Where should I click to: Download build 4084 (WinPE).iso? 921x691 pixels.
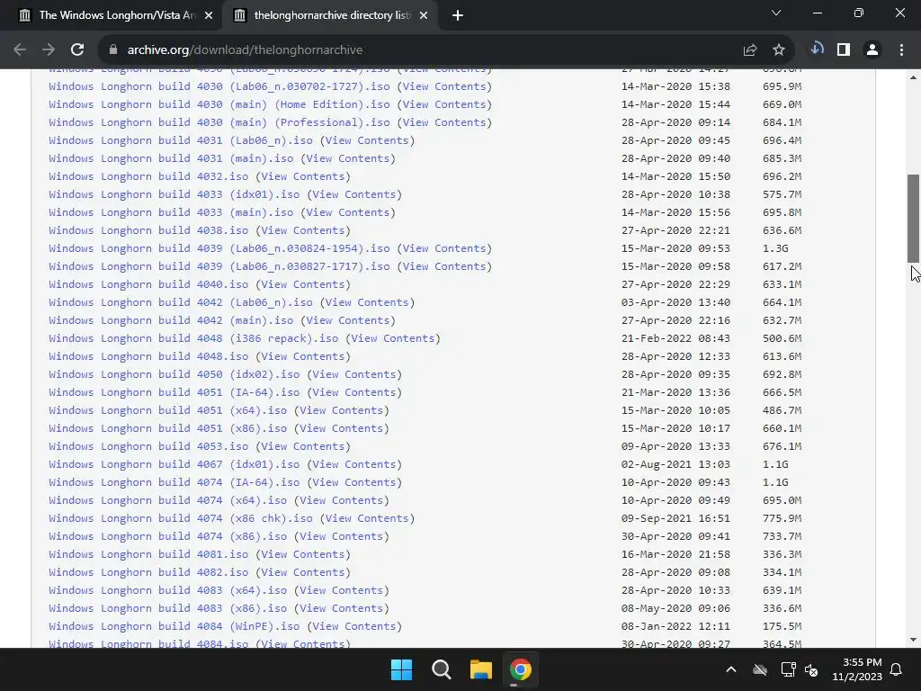coord(174,626)
